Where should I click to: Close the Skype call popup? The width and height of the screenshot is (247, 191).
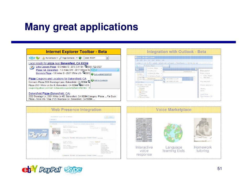tap(117, 70)
